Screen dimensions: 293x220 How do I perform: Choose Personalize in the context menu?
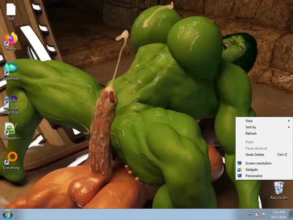click(264, 176)
